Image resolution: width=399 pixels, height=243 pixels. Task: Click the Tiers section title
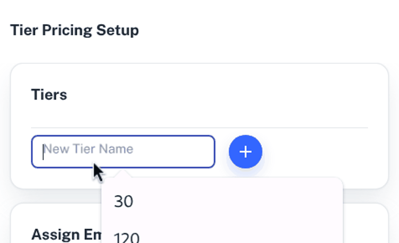point(49,95)
